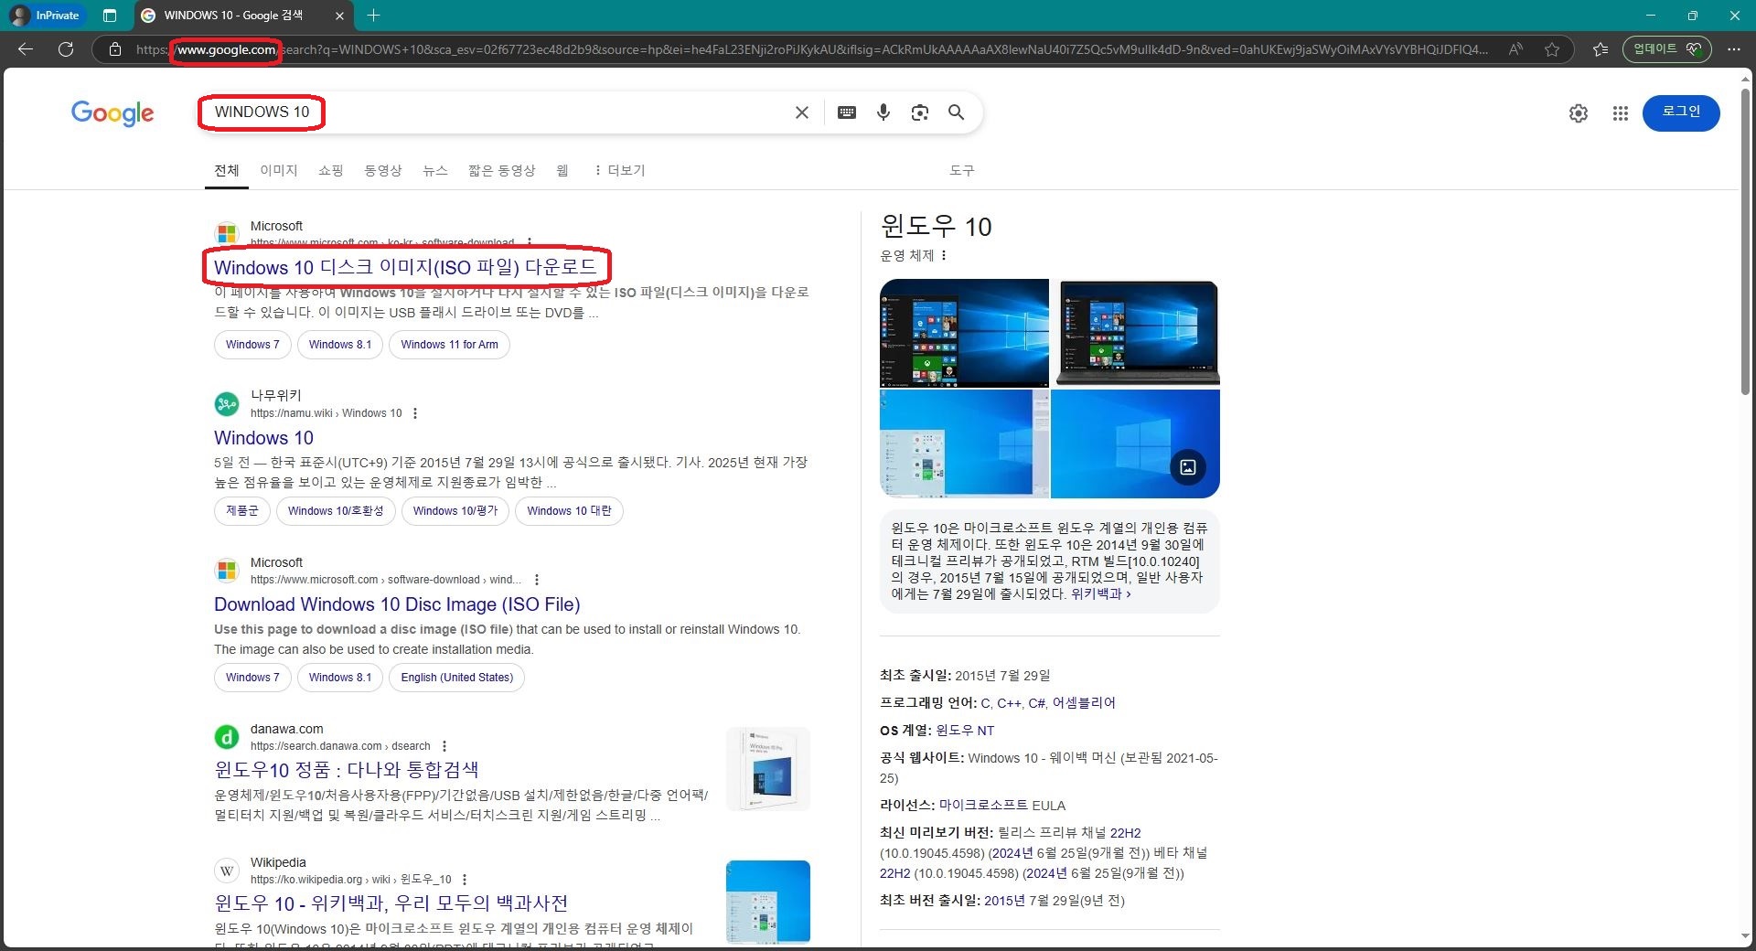Open laptop Windows 10 panel image
This screenshot has height=951, width=1756.
(x=1137, y=333)
